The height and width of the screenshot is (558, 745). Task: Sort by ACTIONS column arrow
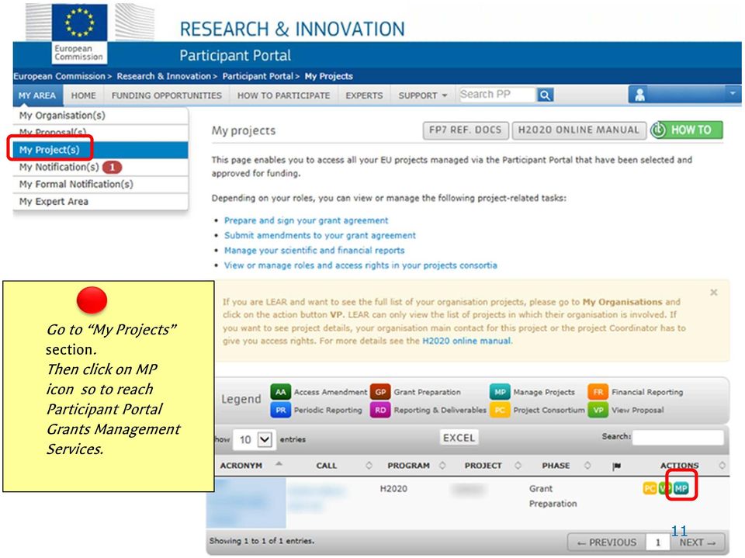(x=722, y=466)
